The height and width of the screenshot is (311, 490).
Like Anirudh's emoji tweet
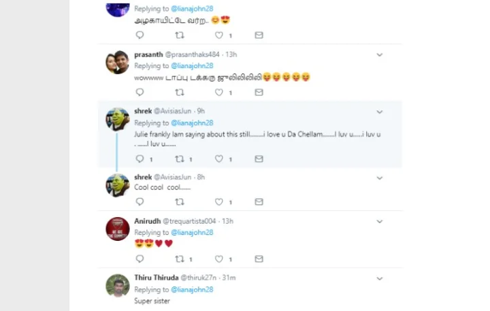pyautogui.click(x=219, y=259)
